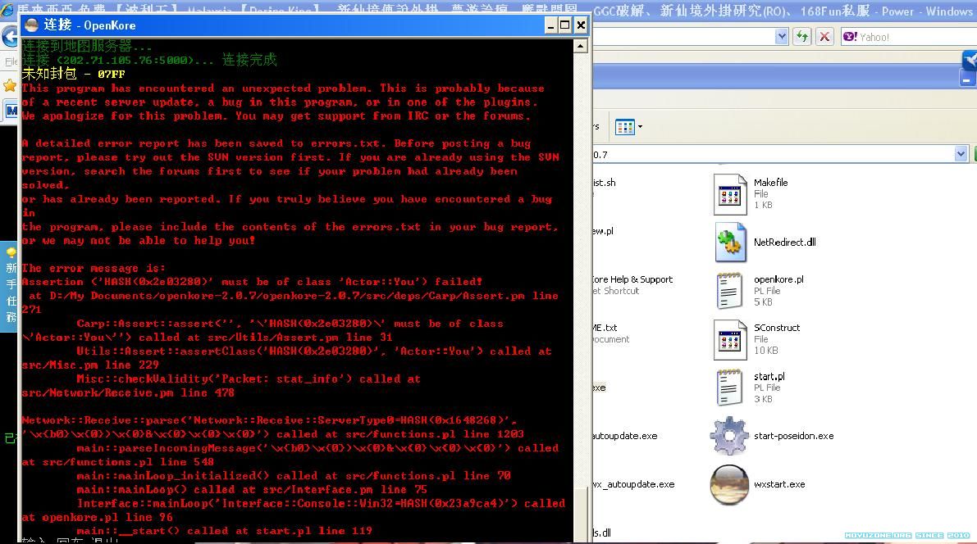Click the OpenKore console title bar icon
Viewport: 977px width, 544px height.
pos(31,25)
